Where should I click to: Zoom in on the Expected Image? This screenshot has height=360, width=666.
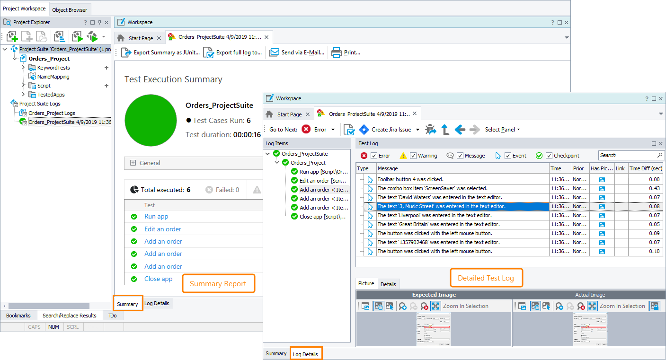[x=402, y=306]
